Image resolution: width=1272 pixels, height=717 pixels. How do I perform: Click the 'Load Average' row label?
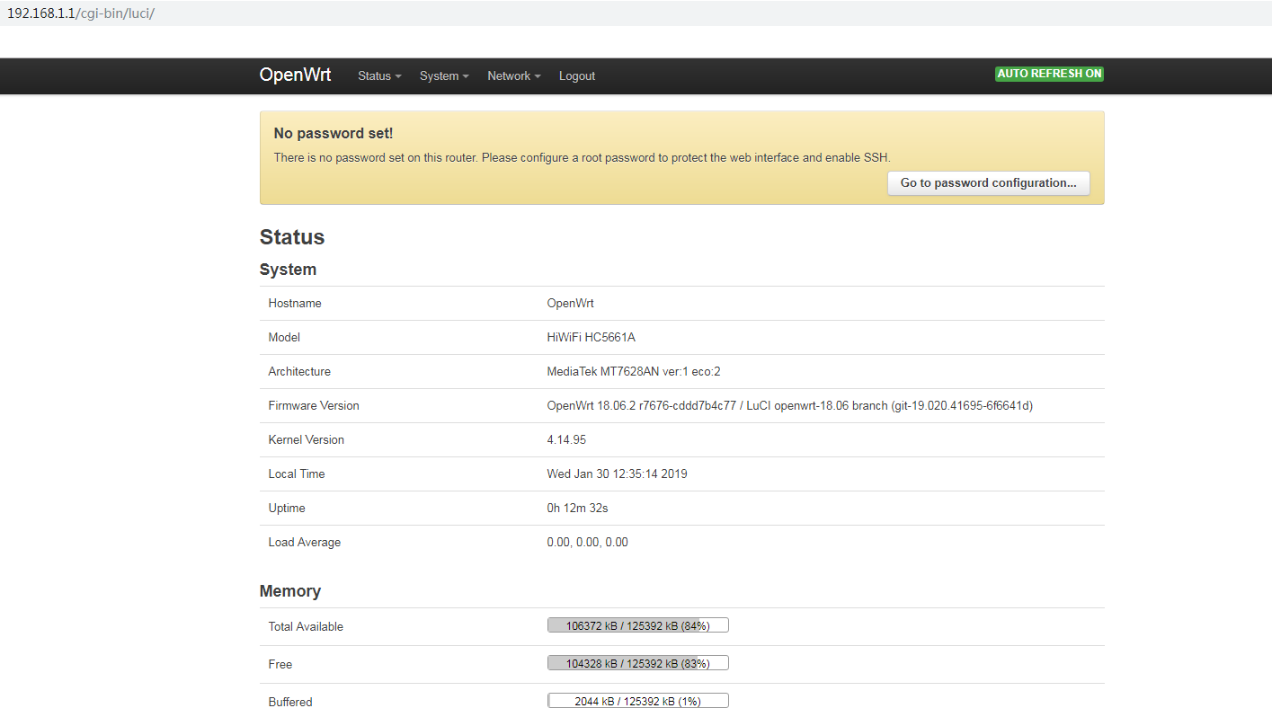305,543
